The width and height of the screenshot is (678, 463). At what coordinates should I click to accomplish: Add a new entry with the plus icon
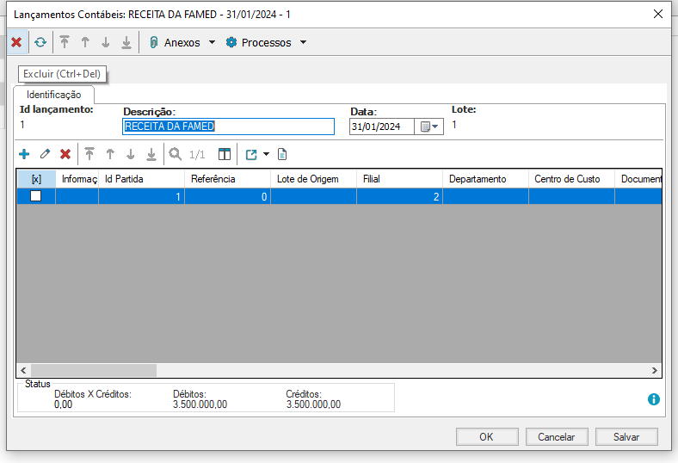pos(24,154)
